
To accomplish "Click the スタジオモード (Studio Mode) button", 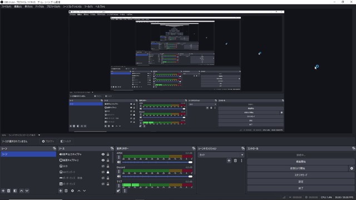I will (x=301, y=175).
